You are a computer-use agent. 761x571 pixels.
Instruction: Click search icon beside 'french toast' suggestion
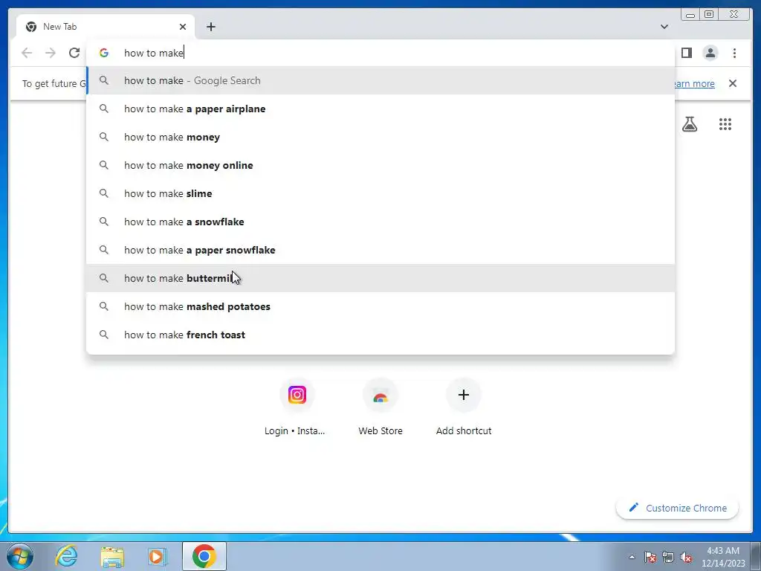pos(104,335)
